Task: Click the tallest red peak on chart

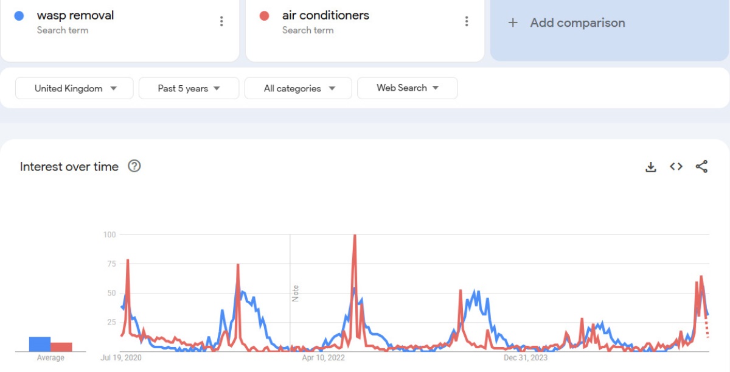Action: point(355,237)
